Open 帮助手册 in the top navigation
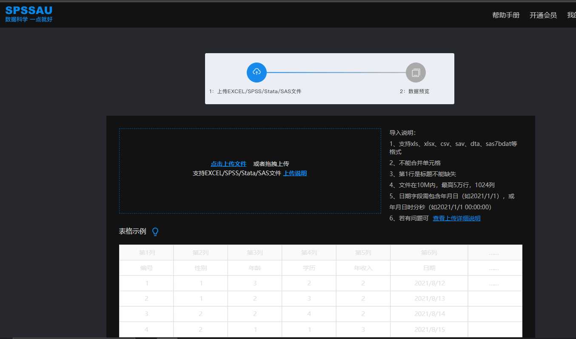576x339 pixels. click(506, 15)
